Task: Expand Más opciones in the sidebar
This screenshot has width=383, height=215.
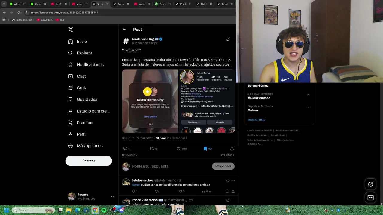Action: point(85,146)
